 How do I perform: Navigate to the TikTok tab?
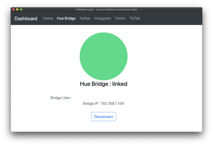pyautogui.click(x=135, y=18)
